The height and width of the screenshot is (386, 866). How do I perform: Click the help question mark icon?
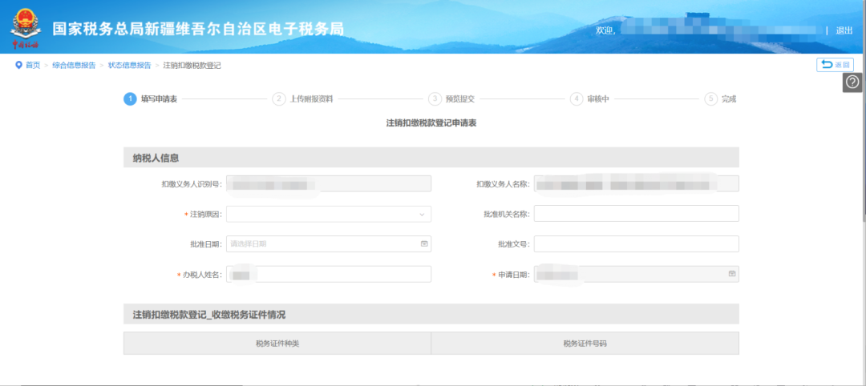(x=852, y=82)
